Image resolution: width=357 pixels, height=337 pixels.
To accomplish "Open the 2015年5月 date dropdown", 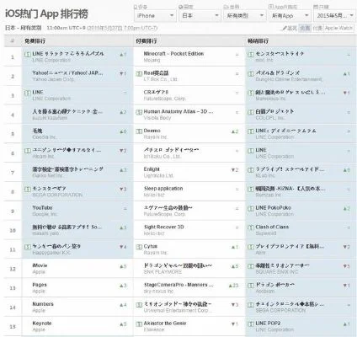I will click(x=334, y=16).
